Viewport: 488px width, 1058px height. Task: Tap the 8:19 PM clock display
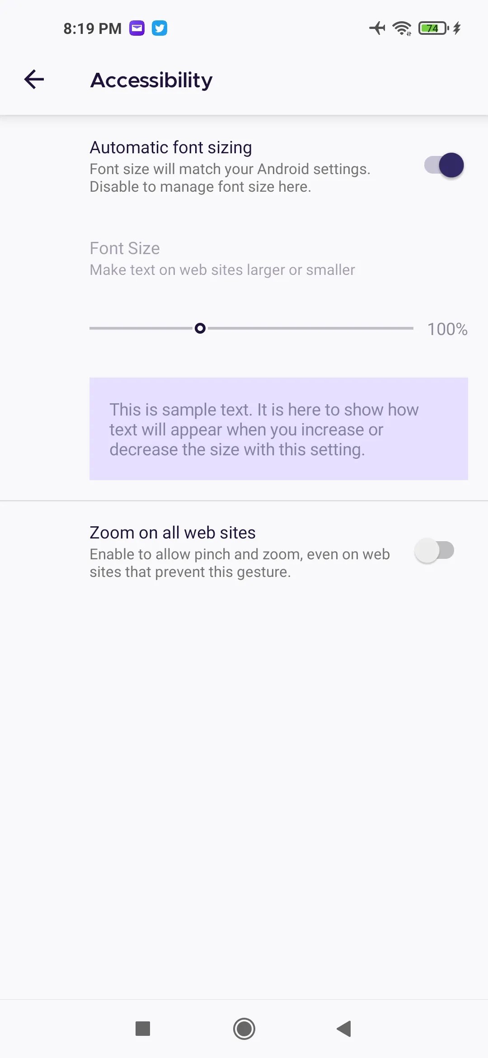point(91,28)
